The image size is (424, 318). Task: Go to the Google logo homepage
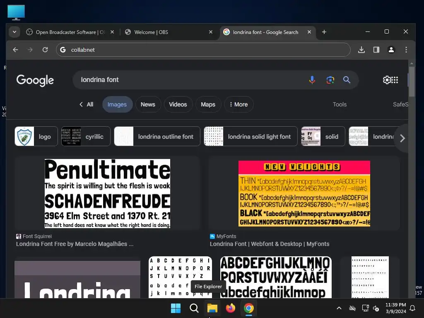point(35,80)
